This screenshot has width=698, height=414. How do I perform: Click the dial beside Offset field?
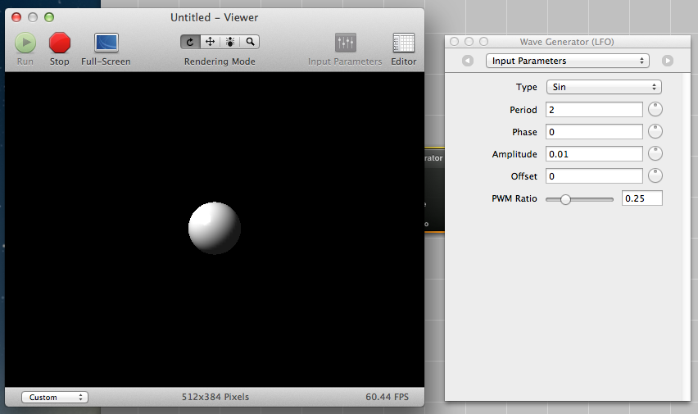(x=655, y=176)
